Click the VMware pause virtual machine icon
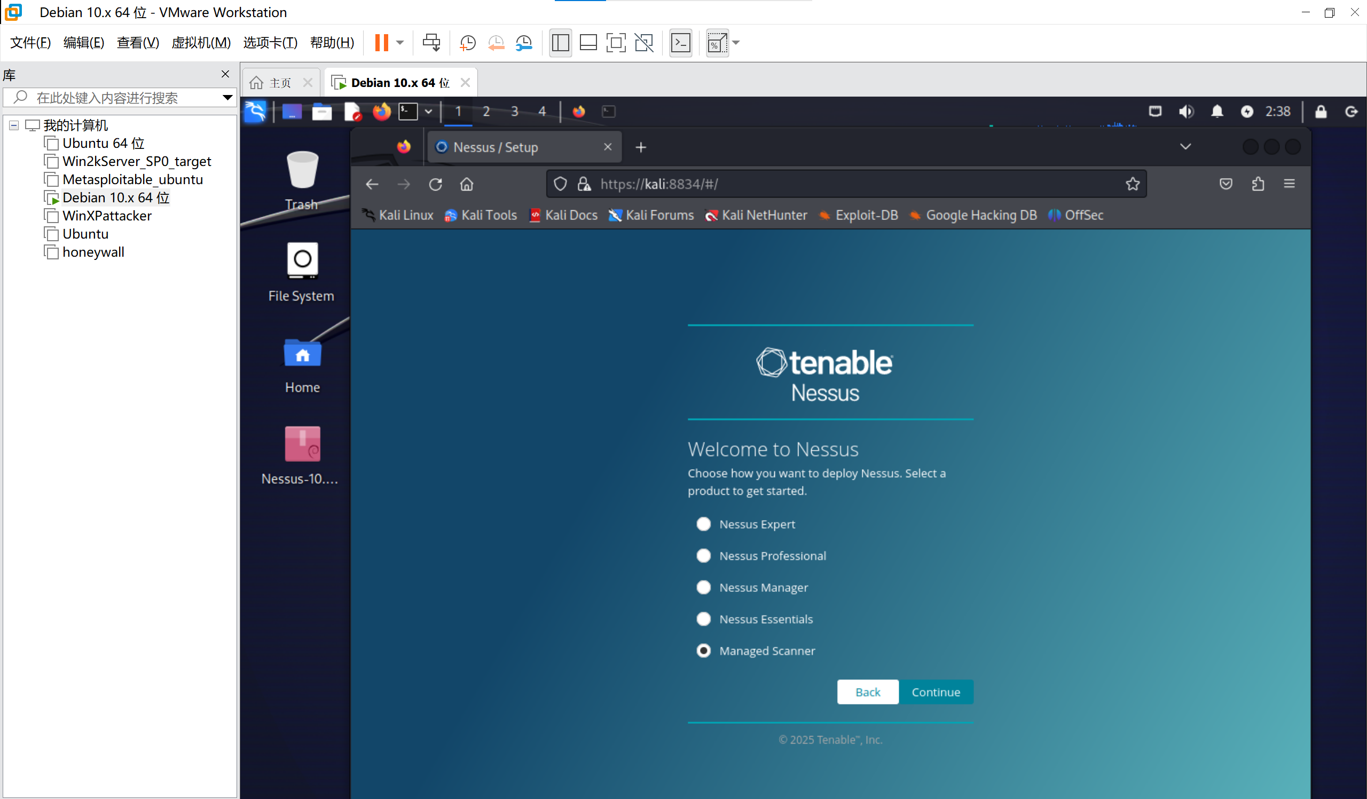The image size is (1367, 799). point(381,42)
